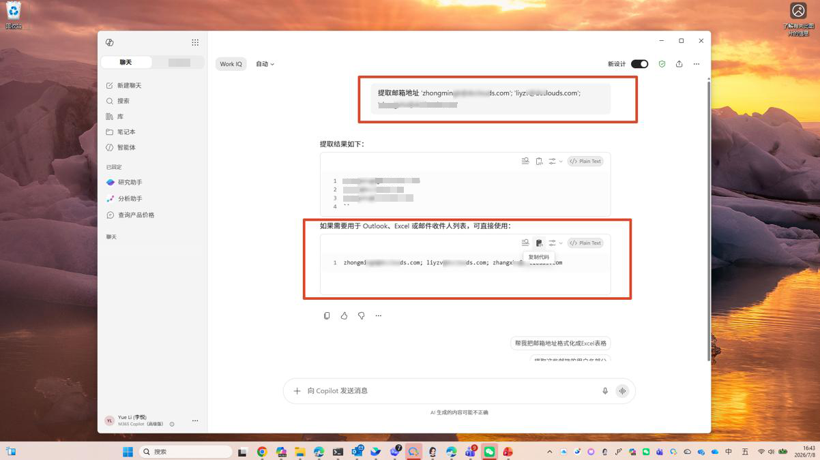Start a new chat via 新建聊天
Viewport: 820px width, 460px height.
(123, 86)
